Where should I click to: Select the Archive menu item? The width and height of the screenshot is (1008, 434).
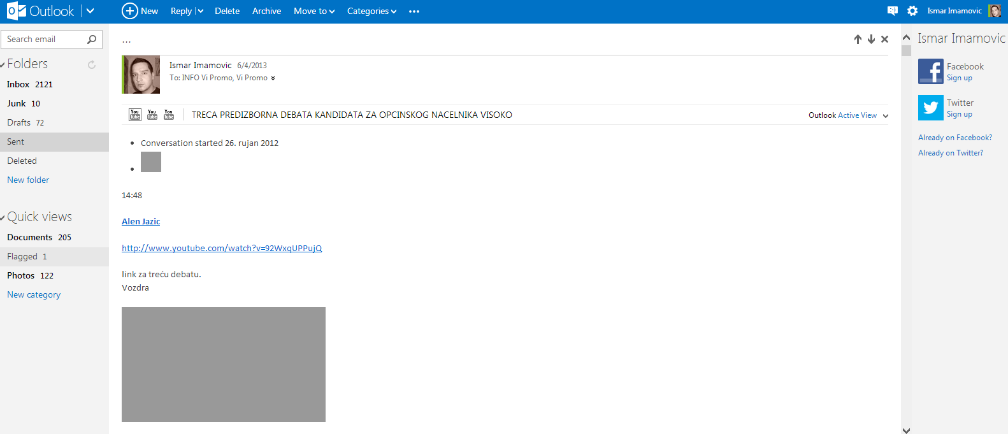click(x=266, y=11)
